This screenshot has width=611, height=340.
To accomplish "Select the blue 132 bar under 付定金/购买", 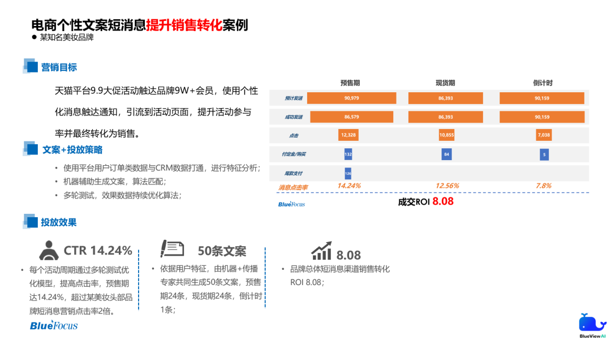I will click(x=347, y=154).
